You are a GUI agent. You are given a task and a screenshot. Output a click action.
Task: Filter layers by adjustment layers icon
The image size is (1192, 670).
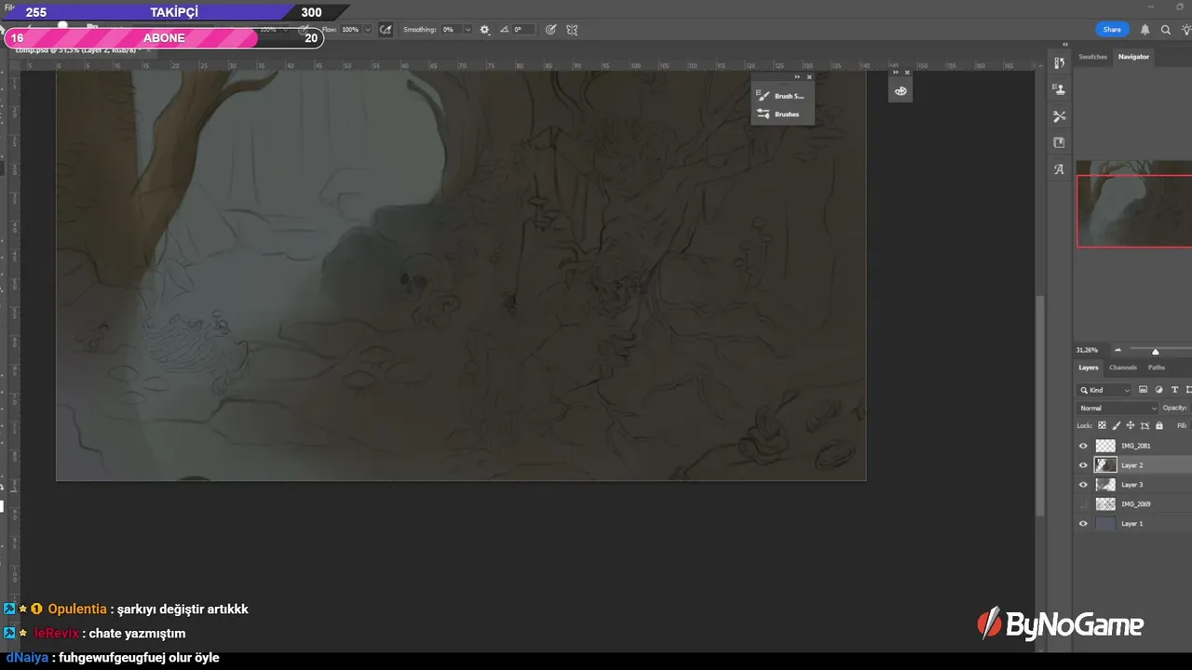coord(1158,390)
